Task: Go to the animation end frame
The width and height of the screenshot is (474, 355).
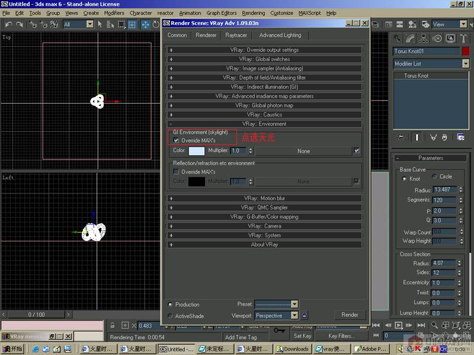Action: coord(421,325)
